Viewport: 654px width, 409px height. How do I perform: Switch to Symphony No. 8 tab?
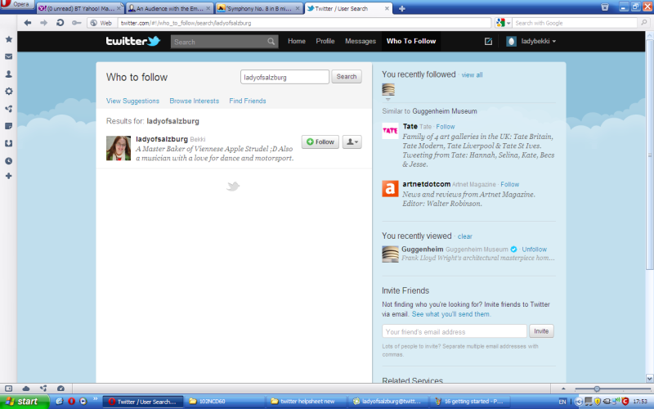click(259, 8)
